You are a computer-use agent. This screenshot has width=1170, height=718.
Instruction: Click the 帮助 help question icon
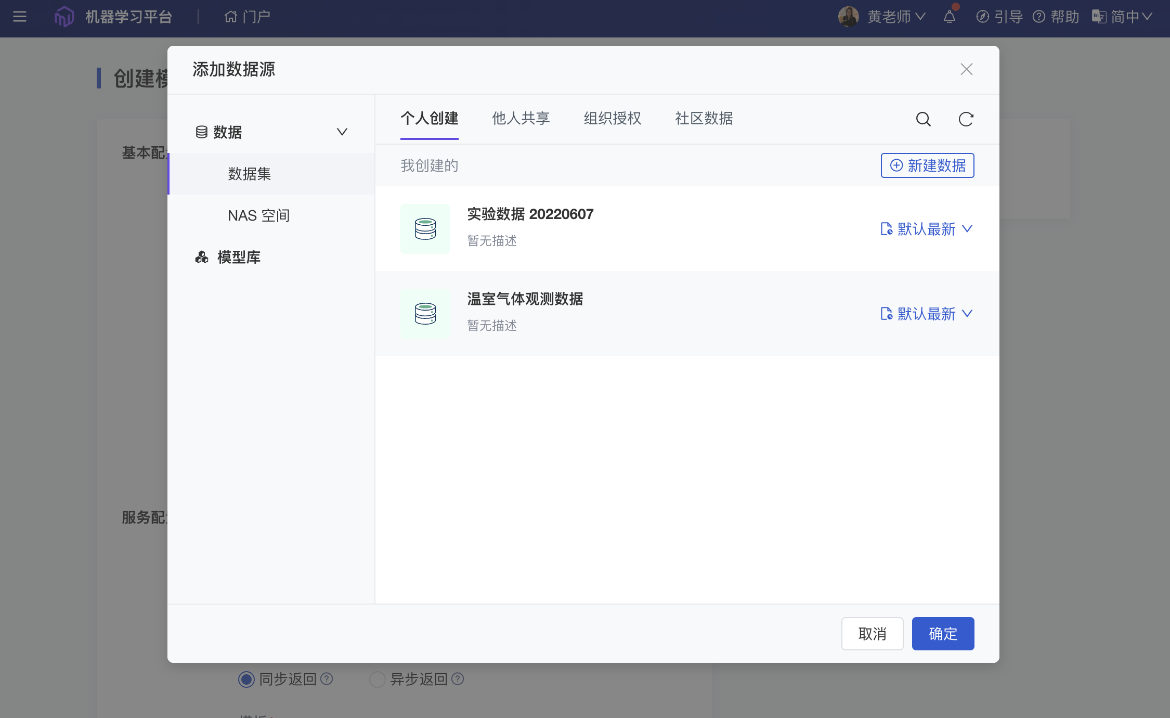[1039, 17]
